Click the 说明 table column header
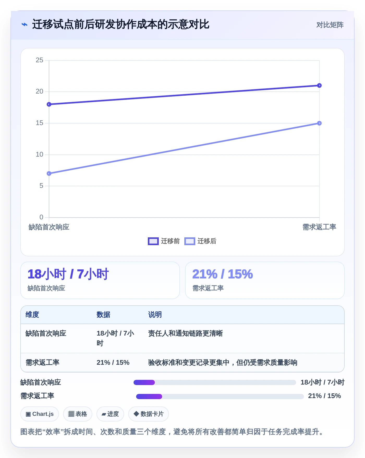Image resolution: width=365 pixels, height=458 pixels. click(x=155, y=315)
